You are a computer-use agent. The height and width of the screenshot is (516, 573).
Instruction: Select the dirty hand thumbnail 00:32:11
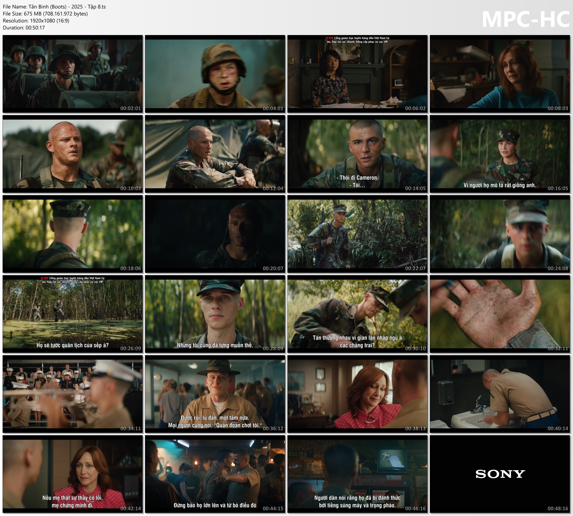point(500,314)
